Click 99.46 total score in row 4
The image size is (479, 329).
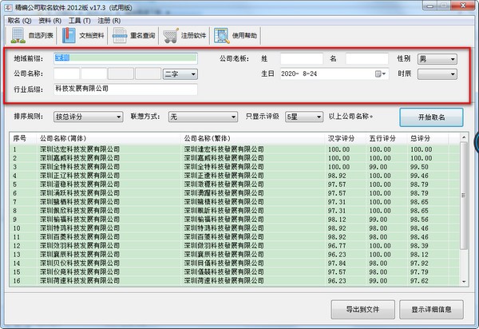coord(419,176)
